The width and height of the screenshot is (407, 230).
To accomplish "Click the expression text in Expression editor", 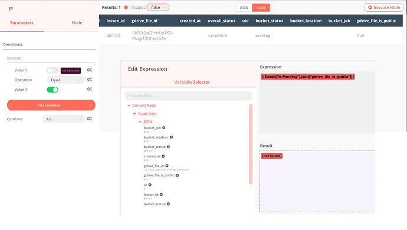I will (x=307, y=77).
